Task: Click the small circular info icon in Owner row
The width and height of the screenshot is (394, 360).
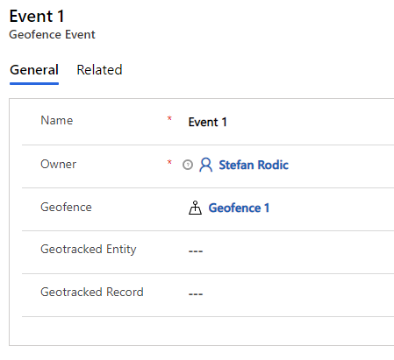Action: [188, 165]
